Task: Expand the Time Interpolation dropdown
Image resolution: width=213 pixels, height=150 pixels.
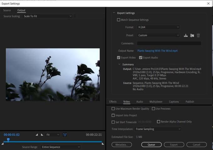Action: [158, 129]
